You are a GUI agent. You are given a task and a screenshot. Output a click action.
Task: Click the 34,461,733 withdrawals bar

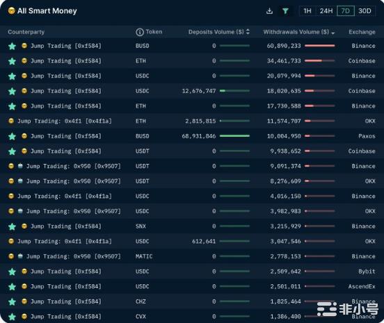coord(319,60)
